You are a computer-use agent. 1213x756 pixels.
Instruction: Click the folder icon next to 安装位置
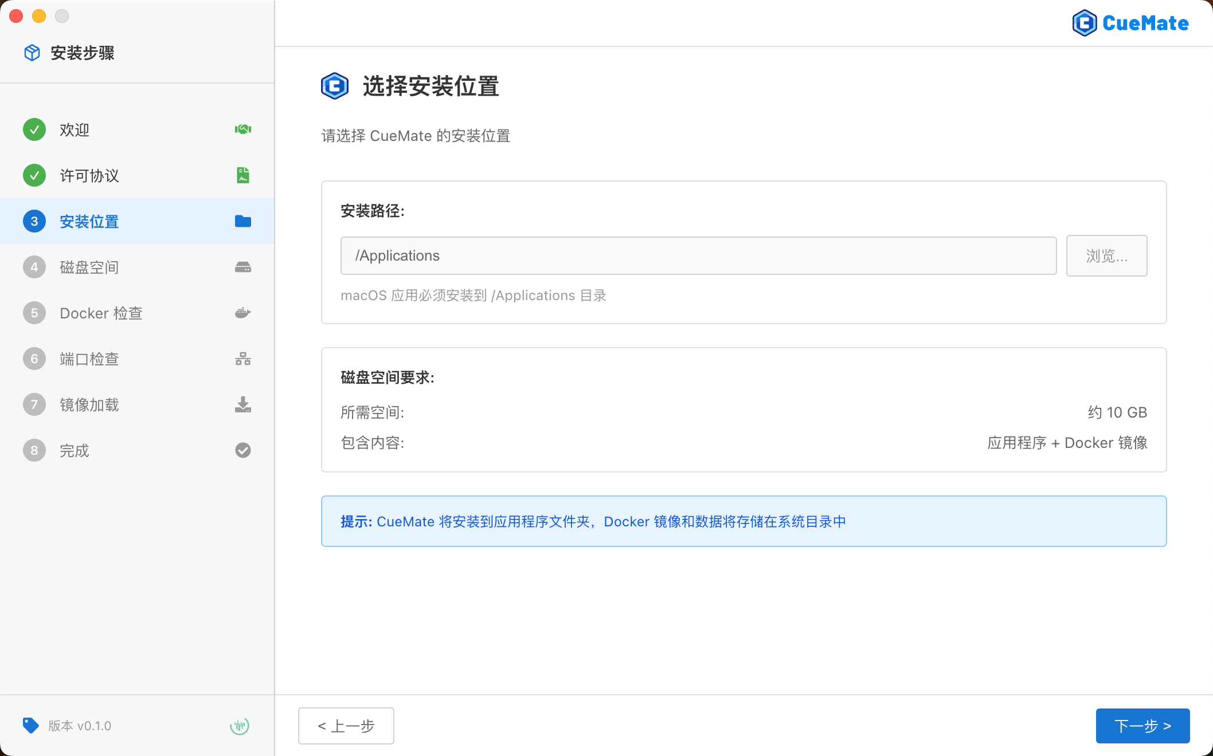point(242,221)
